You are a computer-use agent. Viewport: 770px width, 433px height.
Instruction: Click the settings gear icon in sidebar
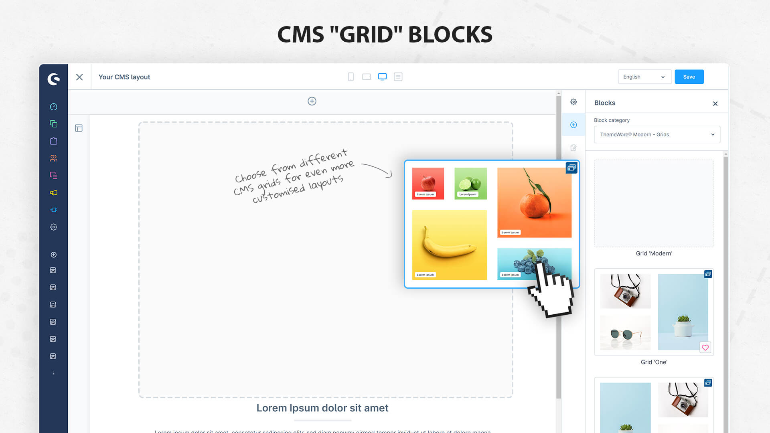(x=53, y=227)
